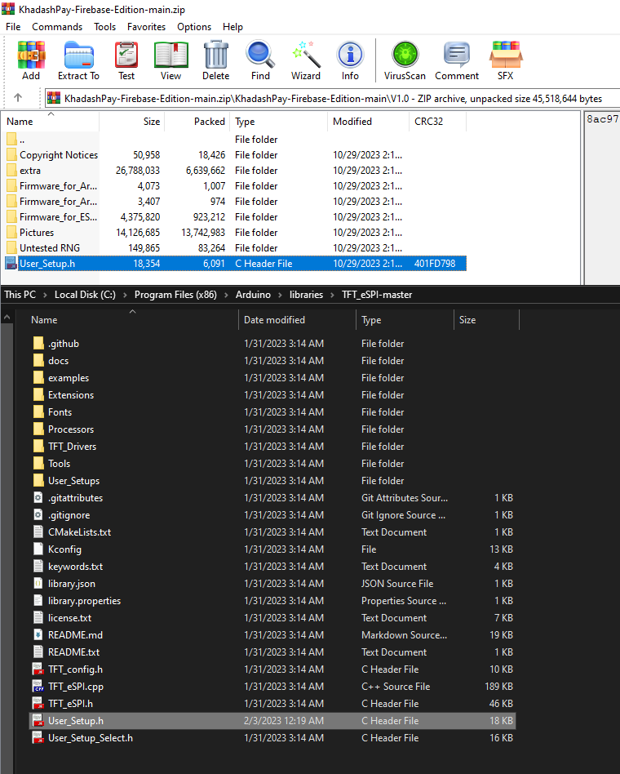Click the User_Setup.h file icon in WinRAR
620x774 pixels.
[x=11, y=263]
